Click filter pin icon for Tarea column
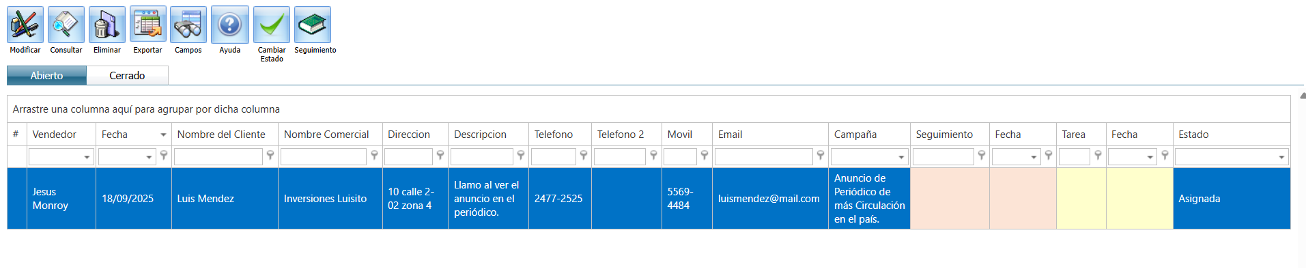Viewport: 1306px width, 280px height. (x=1098, y=156)
